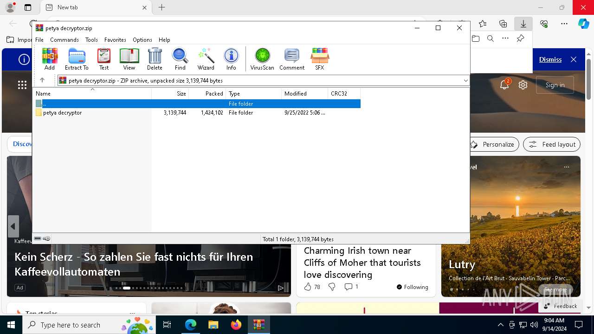Open the Lutry card options ellipsis
594x334 pixels.
pos(567,167)
